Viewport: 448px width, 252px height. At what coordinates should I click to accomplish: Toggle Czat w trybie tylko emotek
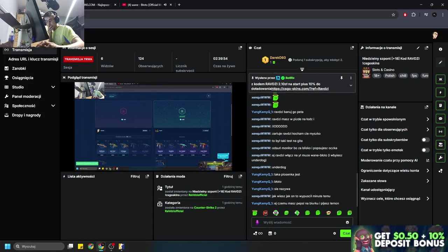pos(425,150)
